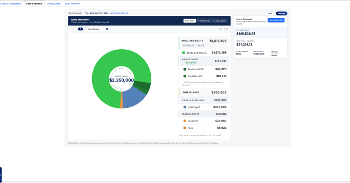350x183 pixels.
Task: Click the Yr 0 - Yr 30 range label
Action: [x=223, y=29]
